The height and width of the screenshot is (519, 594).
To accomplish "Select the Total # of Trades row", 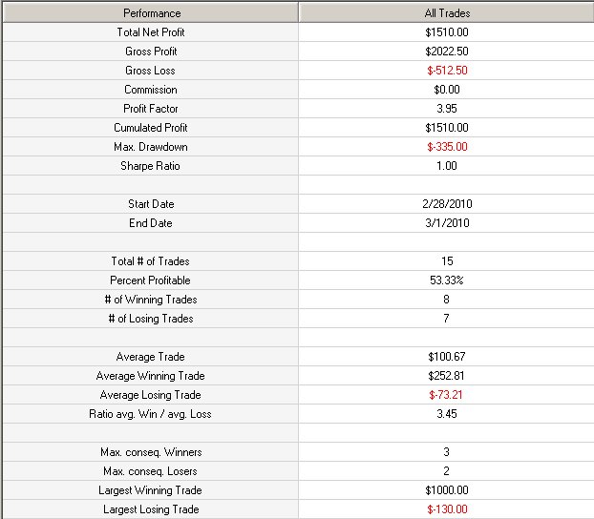I will pos(299,261).
